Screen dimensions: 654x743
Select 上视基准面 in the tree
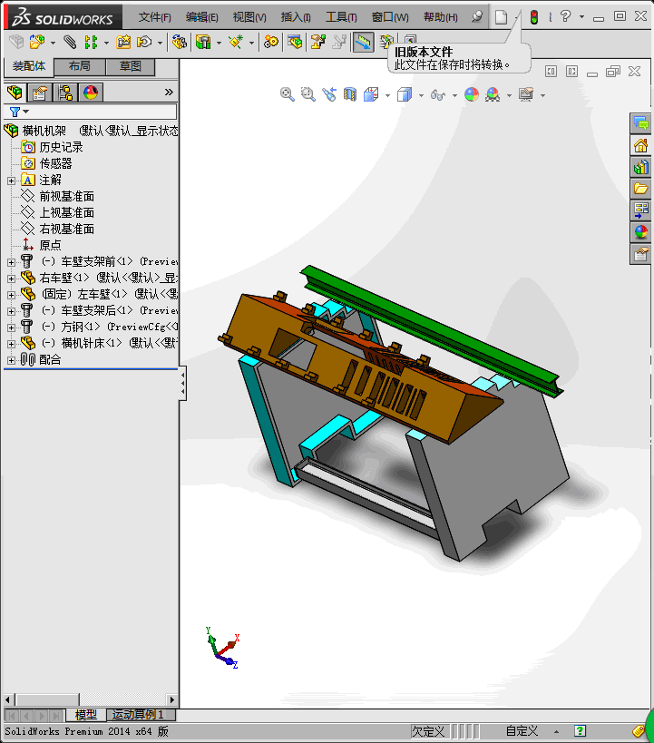click(67, 213)
